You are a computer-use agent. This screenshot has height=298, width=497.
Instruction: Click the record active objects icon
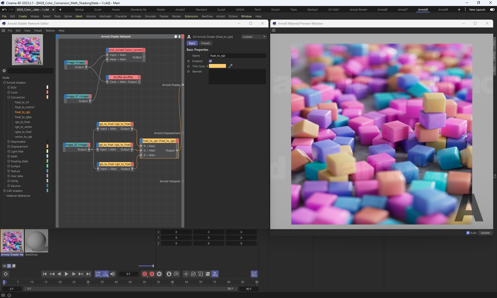(x=145, y=274)
